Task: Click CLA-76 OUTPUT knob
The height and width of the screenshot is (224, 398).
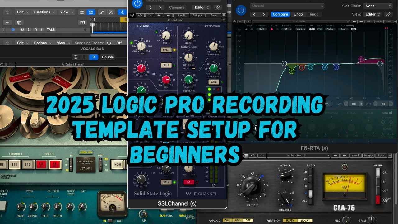Action: (x=253, y=186)
